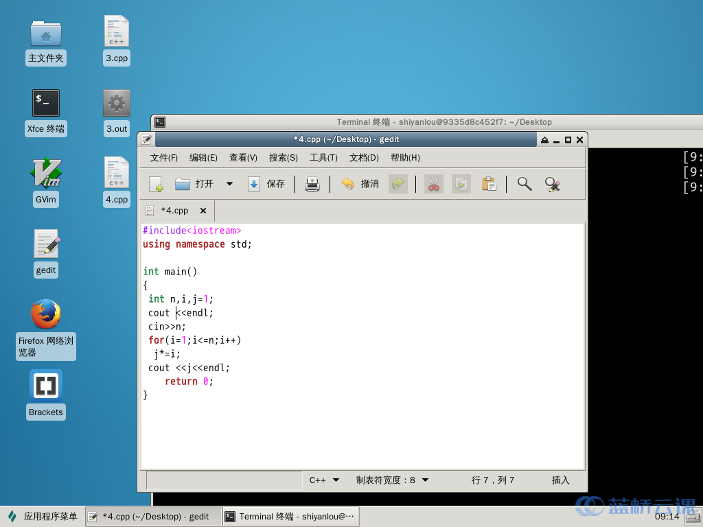Open the 应用程序菜单 applications menu
The height and width of the screenshot is (527, 703).
[x=43, y=517]
